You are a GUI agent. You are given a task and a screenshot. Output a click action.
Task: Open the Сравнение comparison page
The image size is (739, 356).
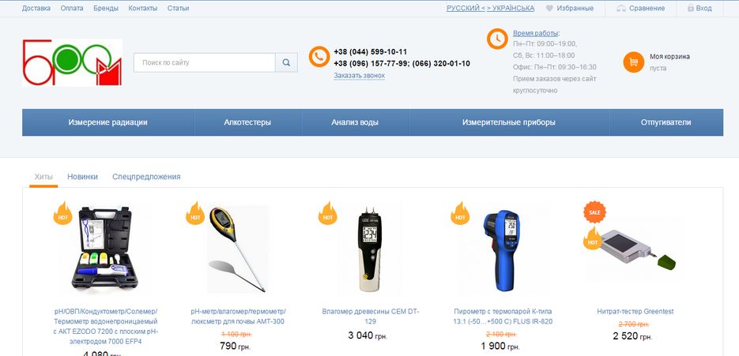click(647, 8)
